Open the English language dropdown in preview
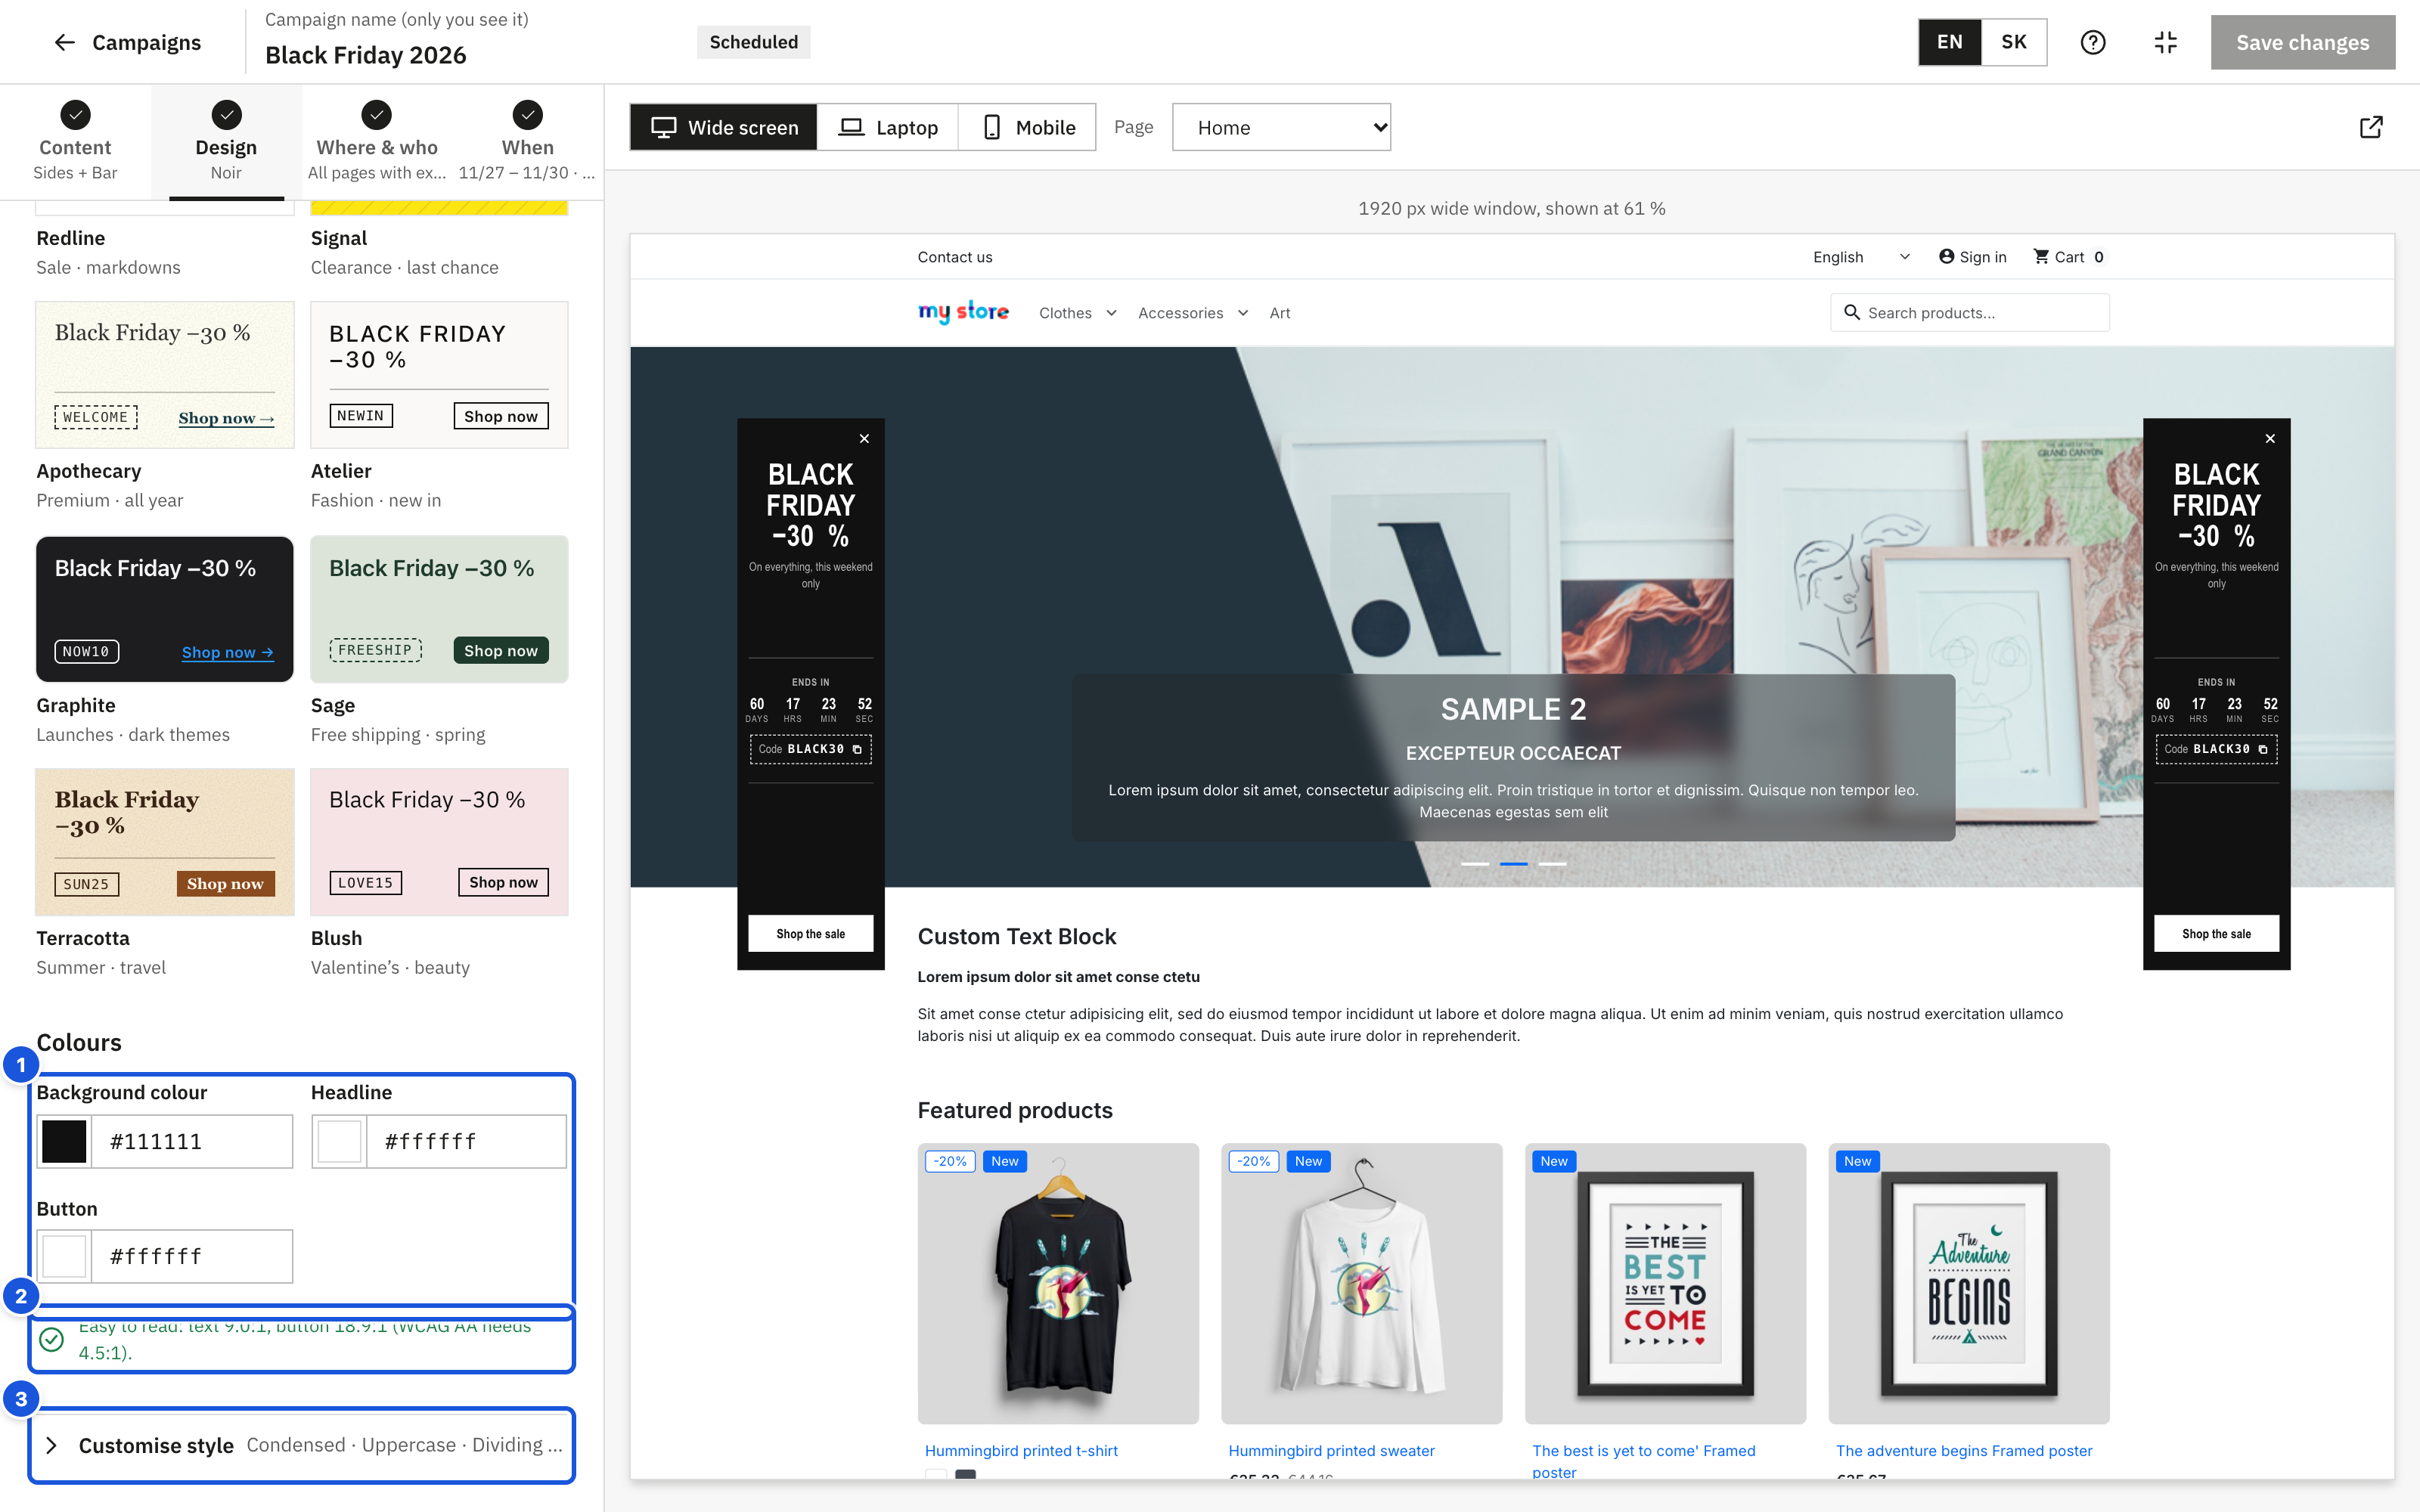 tap(1861, 256)
